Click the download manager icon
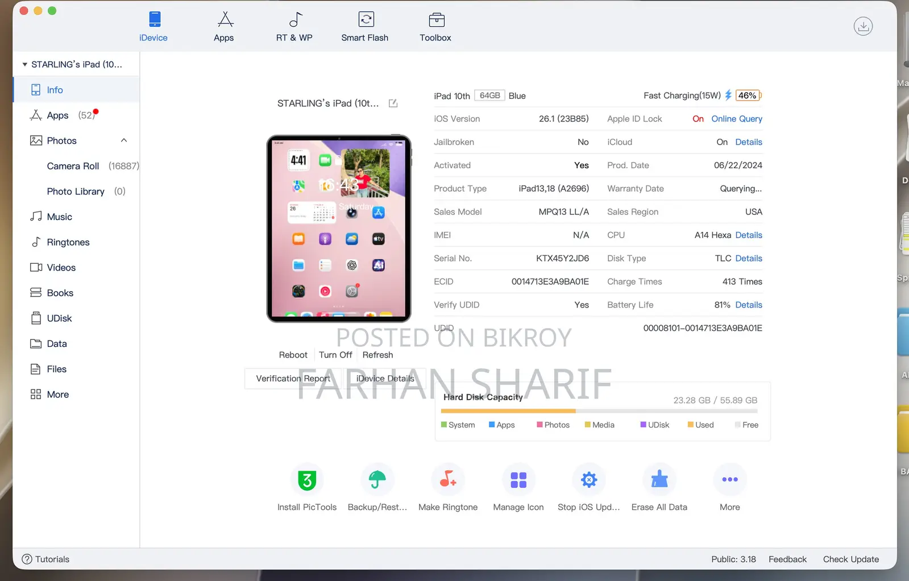 coord(863,26)
